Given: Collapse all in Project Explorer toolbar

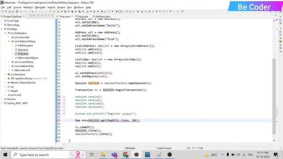Looking at the screenshot, I should [31, 16].
